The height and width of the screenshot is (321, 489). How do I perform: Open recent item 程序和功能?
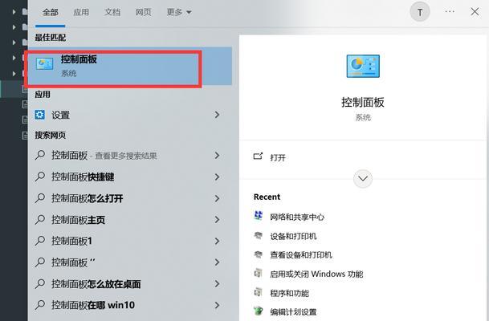289,293
